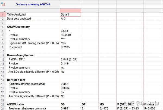Click the "SS" column heading

coord(63,104)
